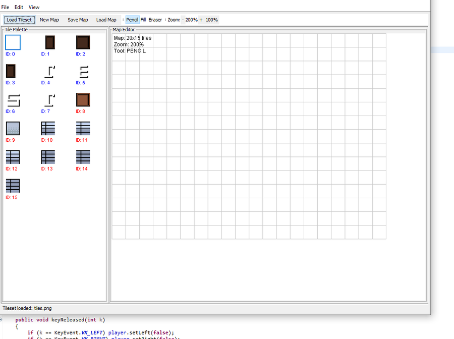Activate the Pencil tool
Viewport: 454px width, 339px height.
[132, 20]
